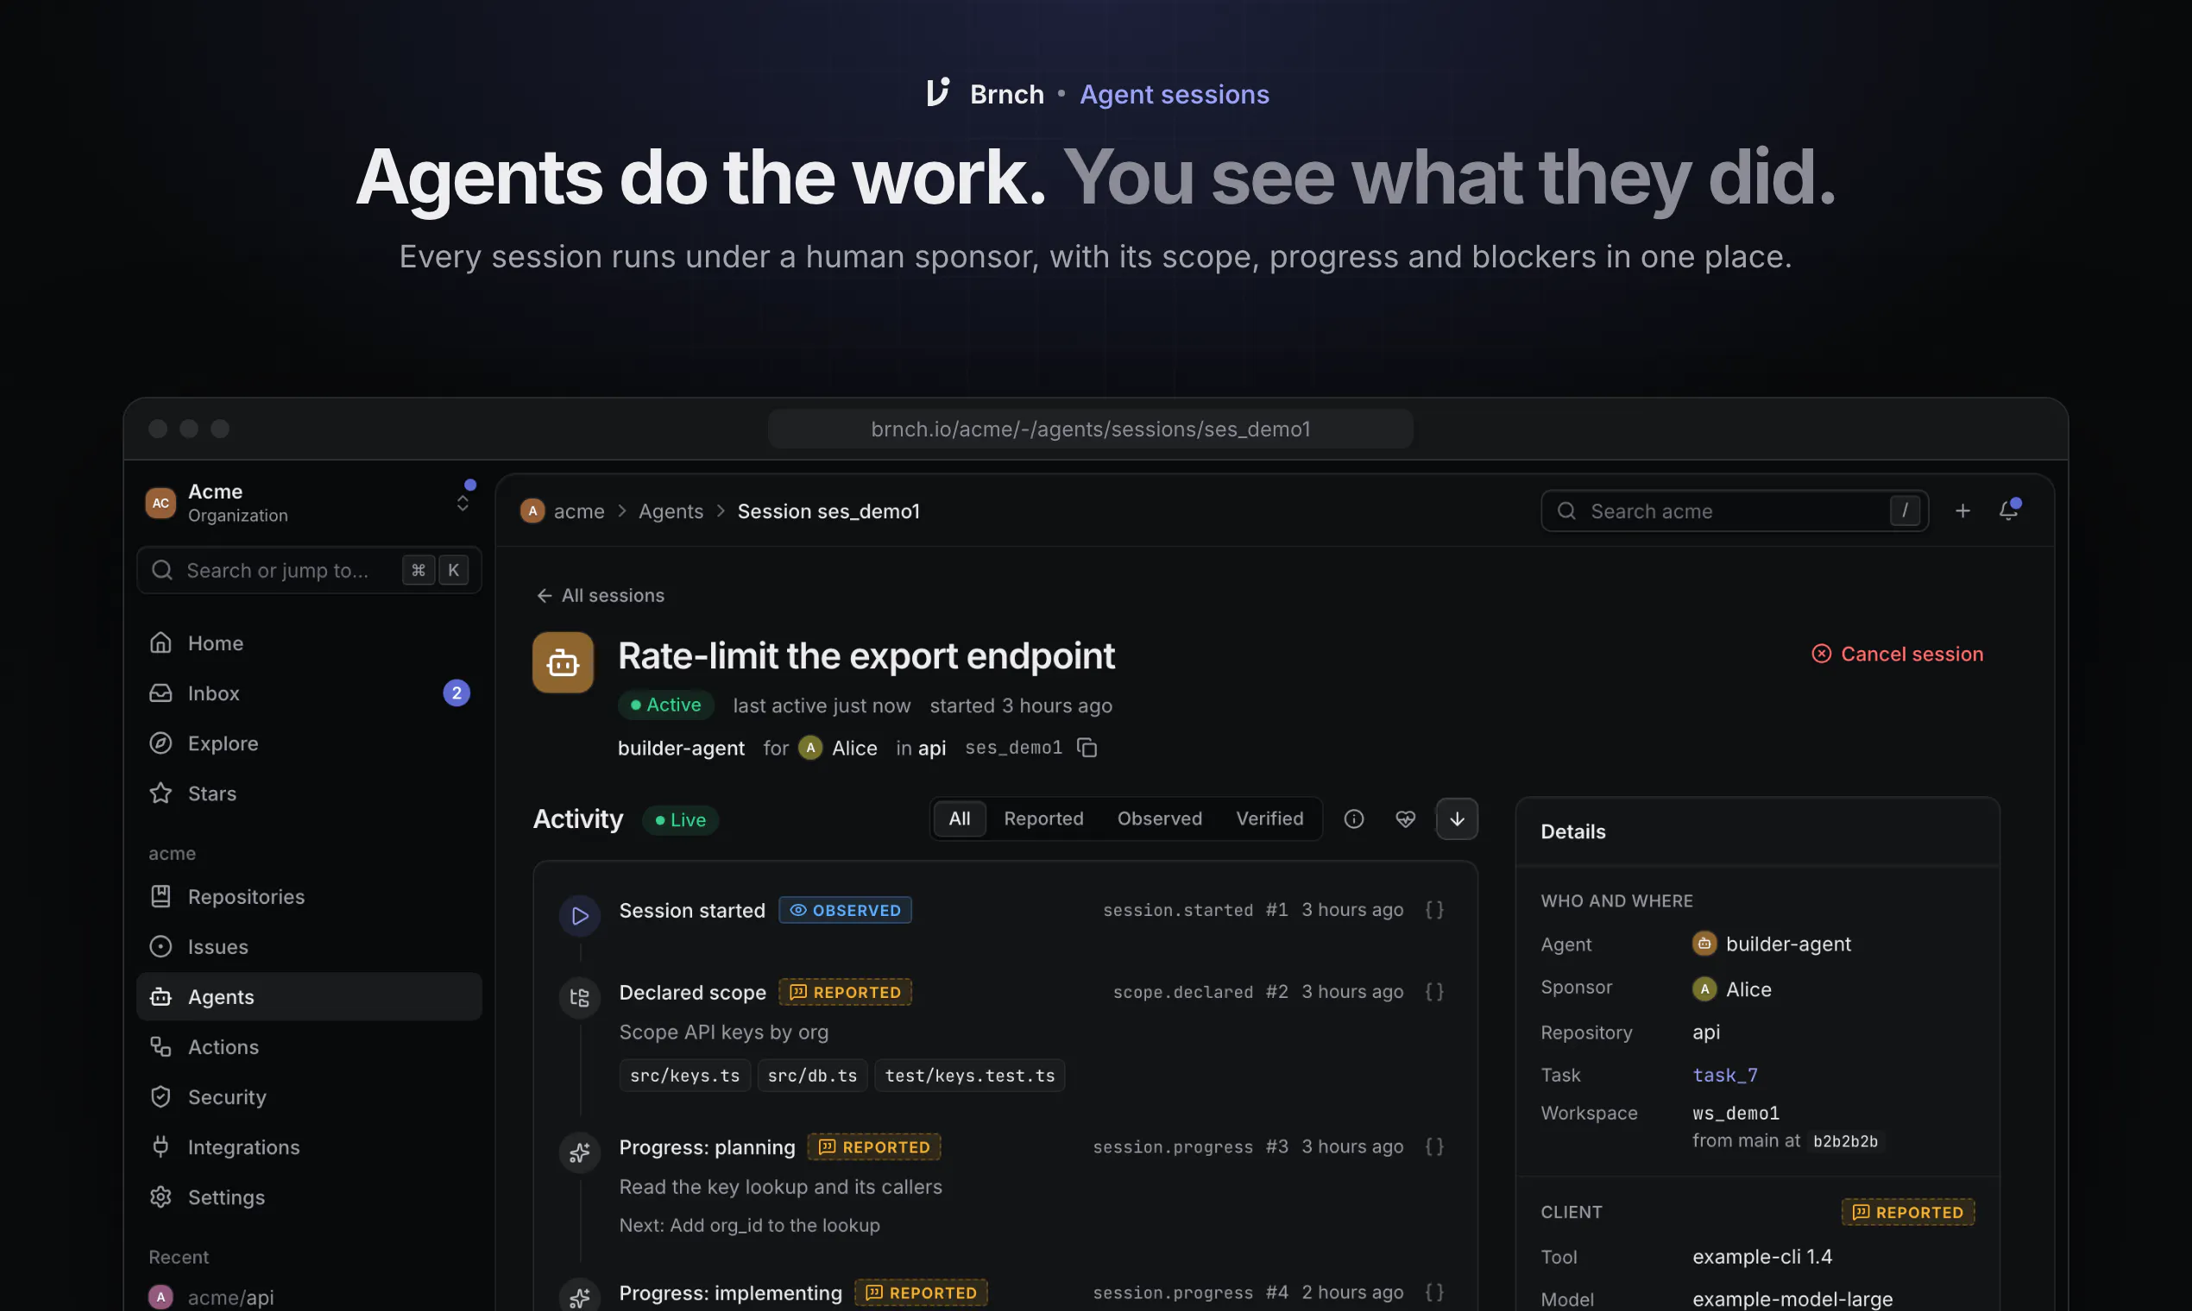
Task: Copy the ses_demo1 session ID
Action: click(x=1087, y=749)
